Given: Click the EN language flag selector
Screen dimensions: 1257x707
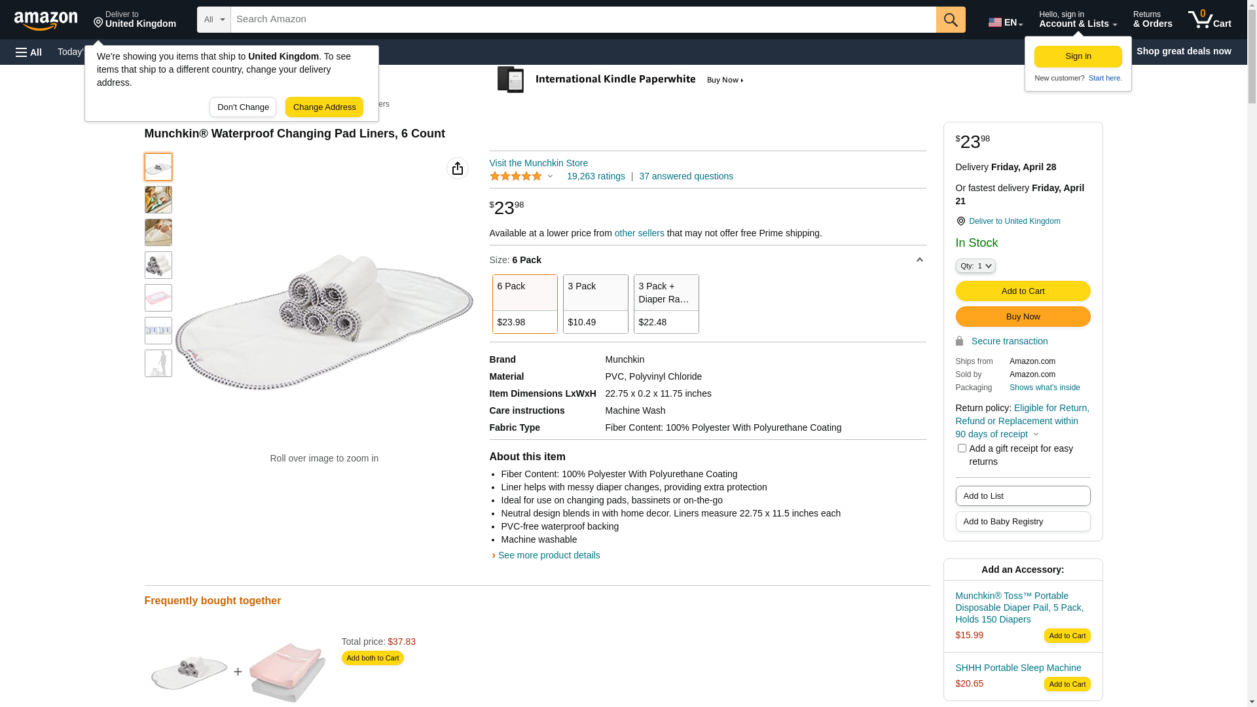Looking at the screenshot, I should [1005, 22].
